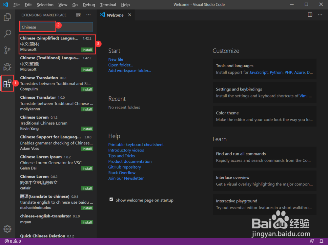Uncheck Show welcome page on startup

(x=111, y=199)
